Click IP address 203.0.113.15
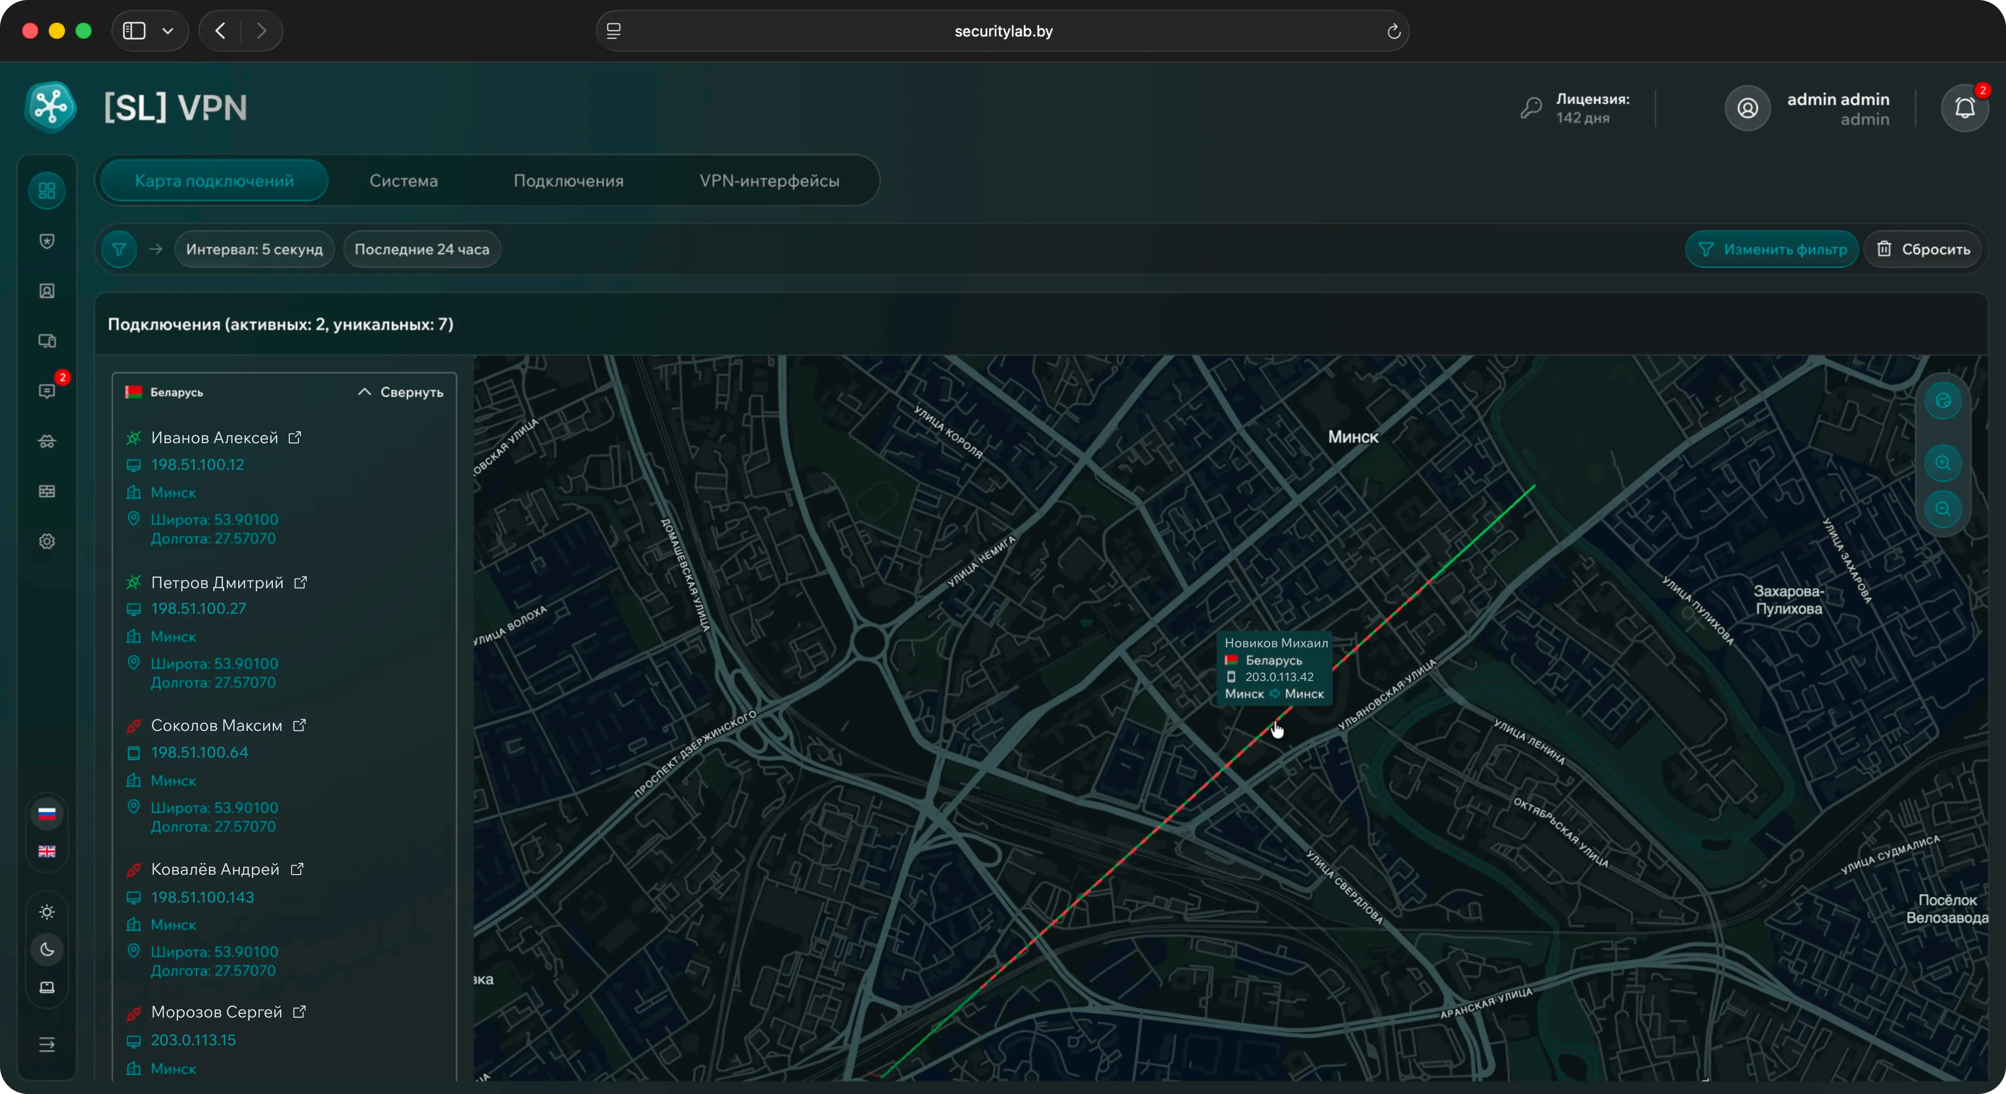The width and height of the screenshot is (2006, 1094). [x=193, y=1039]
